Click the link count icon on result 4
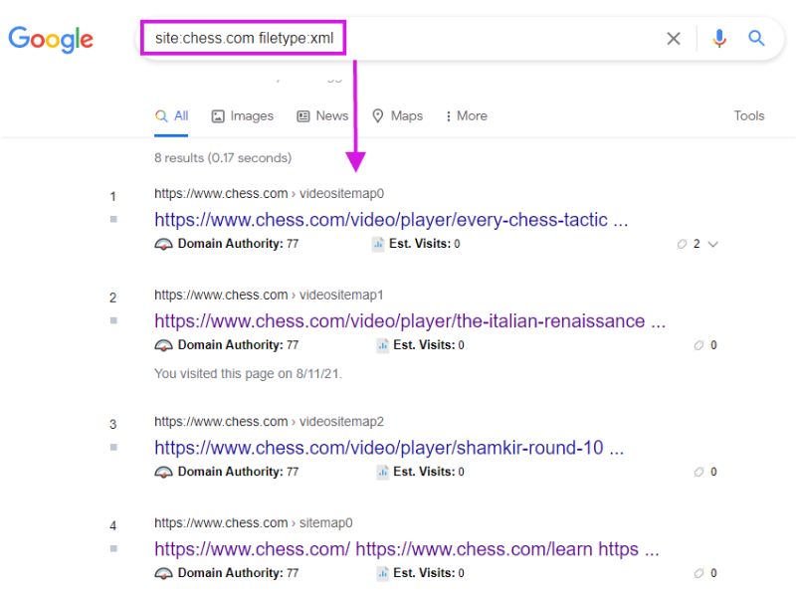This screenshot has width=796, height=597. (698, 573)
